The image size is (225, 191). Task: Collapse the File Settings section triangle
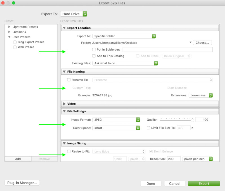[64, 112]
